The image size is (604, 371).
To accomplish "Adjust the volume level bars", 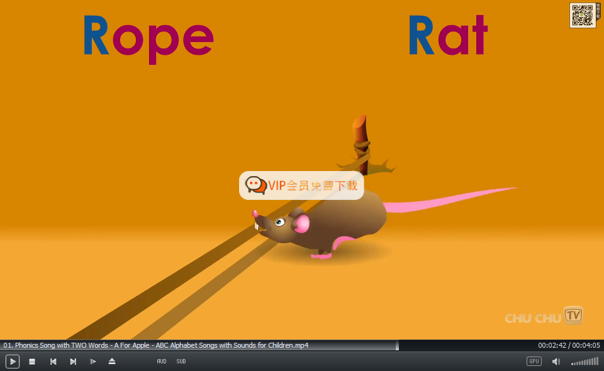I will pos(585,362).
